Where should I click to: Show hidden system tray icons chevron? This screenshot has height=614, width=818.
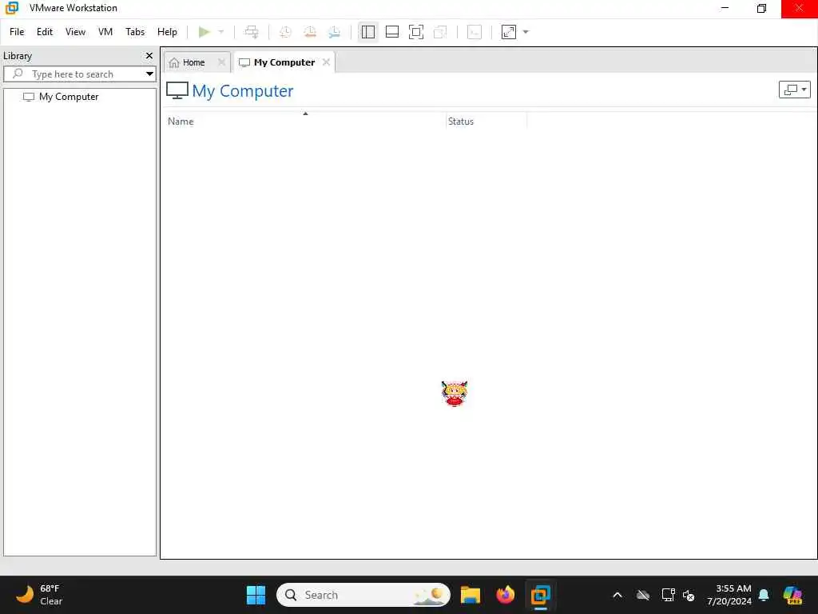coord(617,595)
